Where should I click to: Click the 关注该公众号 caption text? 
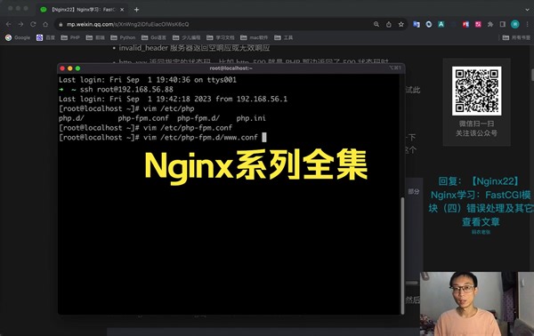click(x=476, y=133)
